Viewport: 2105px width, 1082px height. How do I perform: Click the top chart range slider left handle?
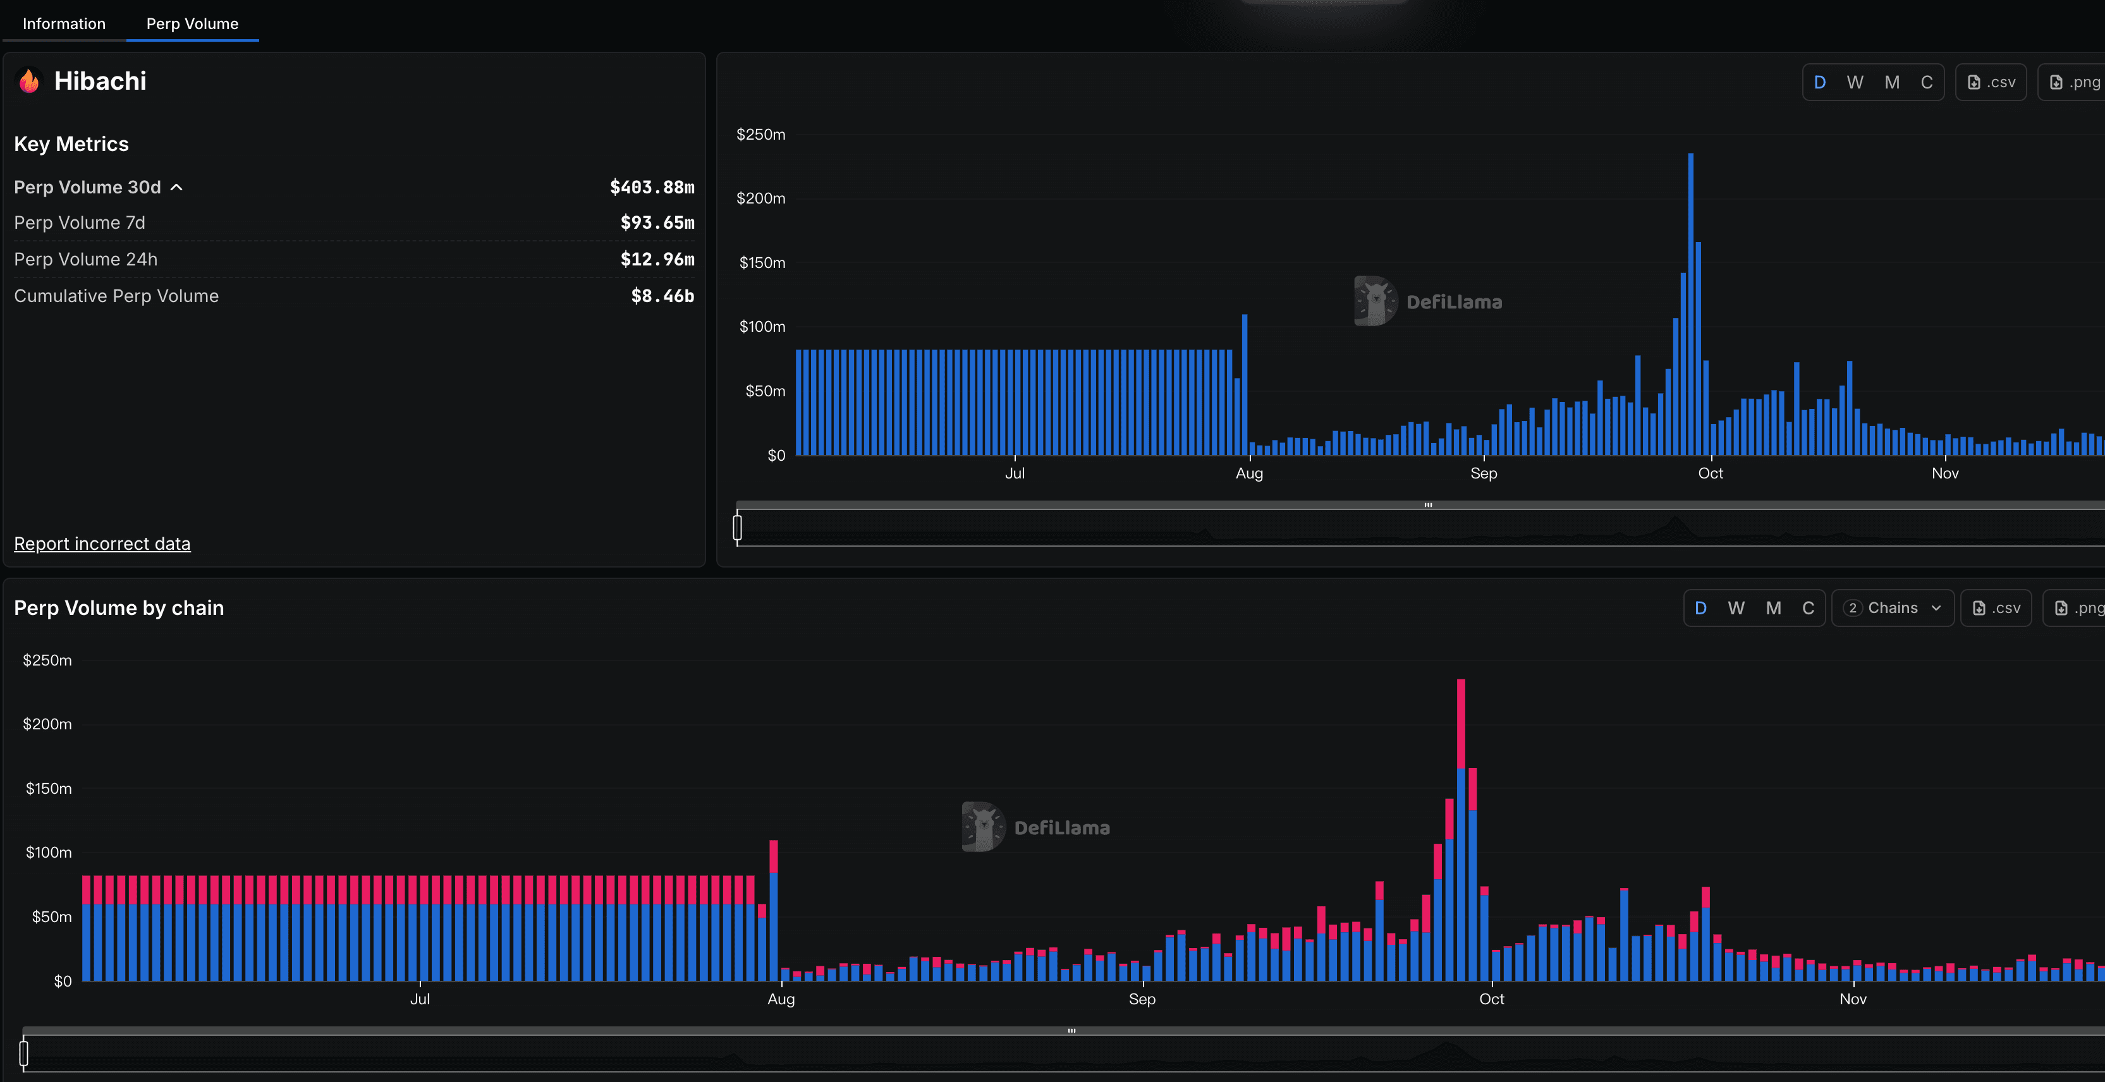737,527
